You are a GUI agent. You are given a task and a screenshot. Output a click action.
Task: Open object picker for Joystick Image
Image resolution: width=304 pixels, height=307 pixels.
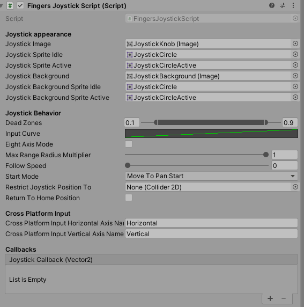coord(295,43)
